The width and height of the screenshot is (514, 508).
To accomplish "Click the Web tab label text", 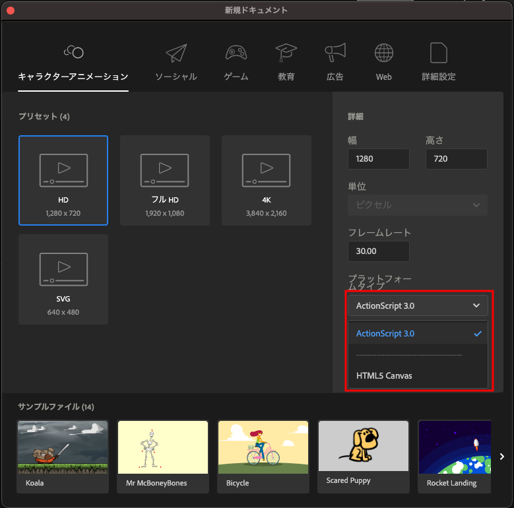I will pos(384,77).
